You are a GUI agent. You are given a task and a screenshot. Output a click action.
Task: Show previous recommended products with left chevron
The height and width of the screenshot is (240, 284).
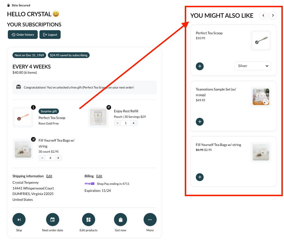pos(263,15)
